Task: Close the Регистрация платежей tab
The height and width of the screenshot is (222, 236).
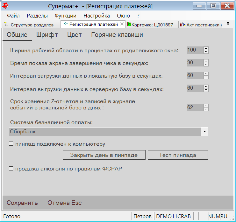Action: [122, 24]
